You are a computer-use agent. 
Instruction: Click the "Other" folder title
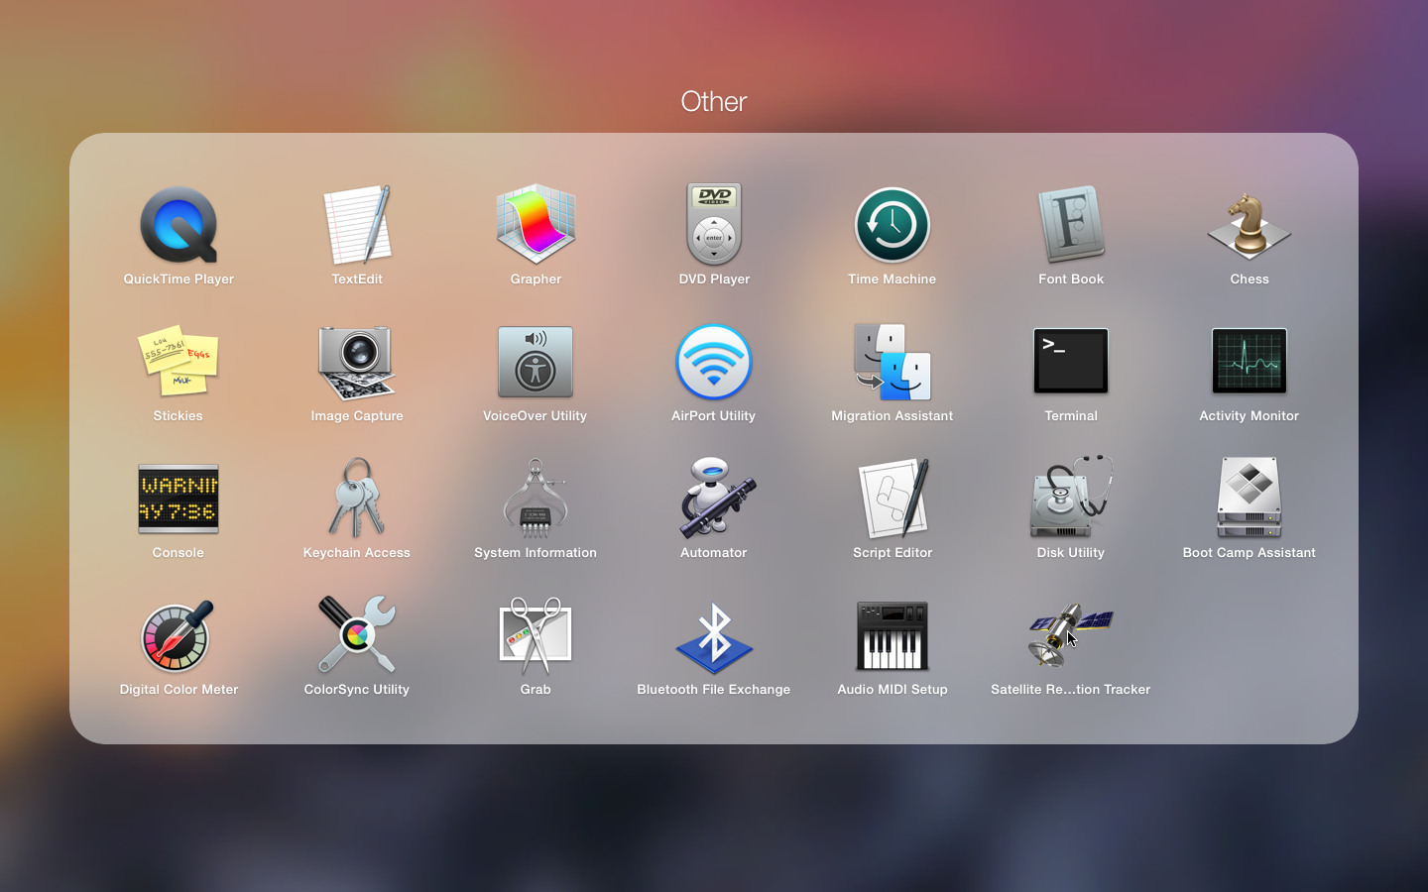pyautogui.click(x=714, y=101)
